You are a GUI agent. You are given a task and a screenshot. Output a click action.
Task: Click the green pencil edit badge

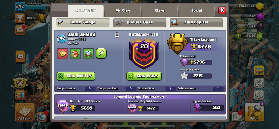[101, 54]
